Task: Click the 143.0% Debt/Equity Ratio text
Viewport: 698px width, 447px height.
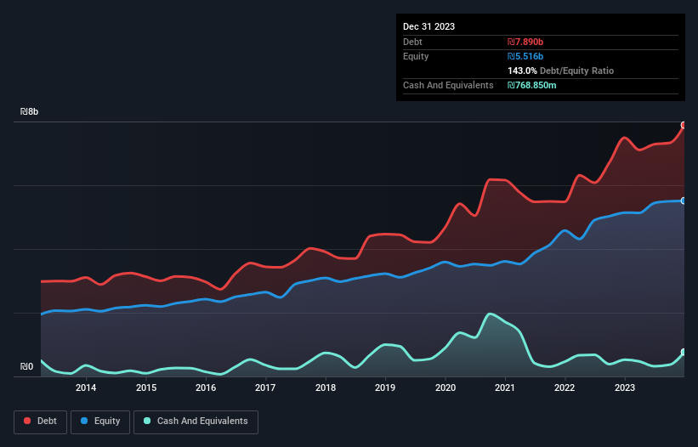Action: pos(559,71)
